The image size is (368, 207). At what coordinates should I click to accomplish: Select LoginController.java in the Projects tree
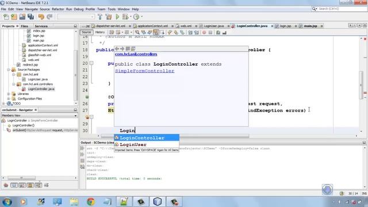[x=41, y=89]
